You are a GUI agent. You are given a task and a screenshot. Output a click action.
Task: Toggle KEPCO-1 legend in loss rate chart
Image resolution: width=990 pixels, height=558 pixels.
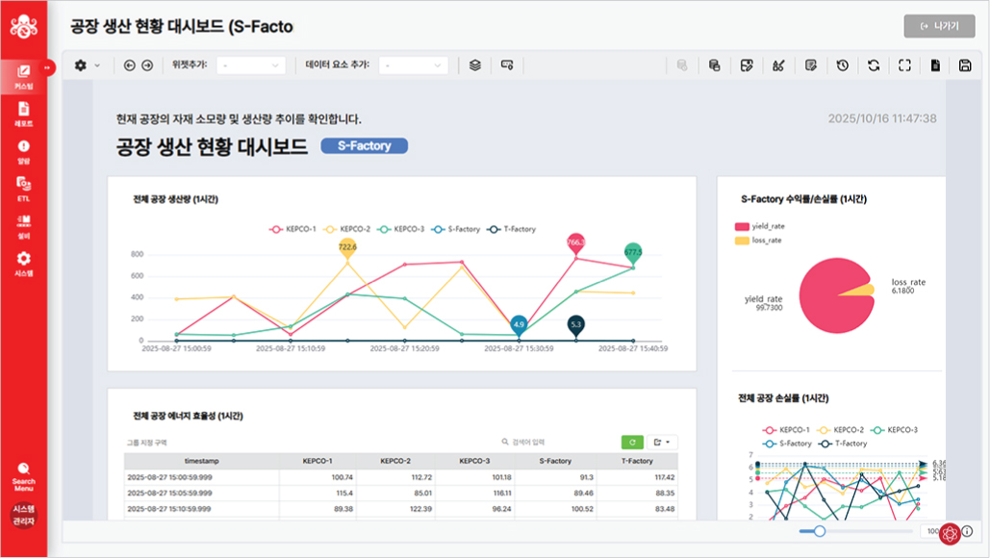click(x=786, y=430)
